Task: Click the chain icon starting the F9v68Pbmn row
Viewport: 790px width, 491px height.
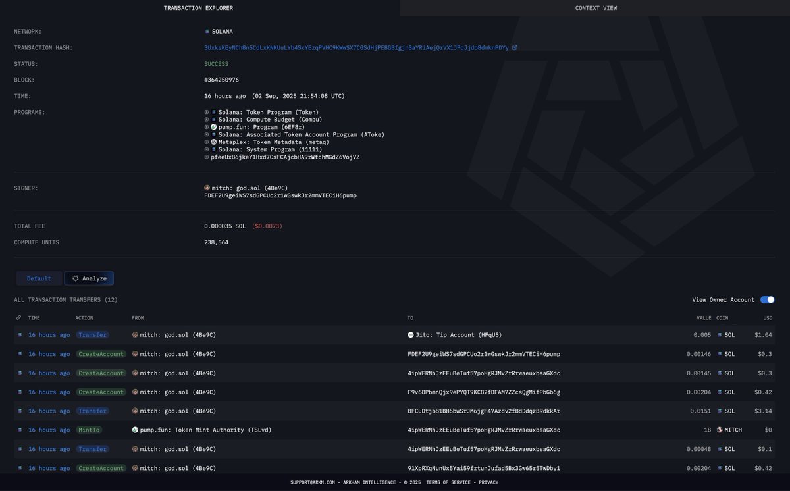Action: click(x=20, y=392)
